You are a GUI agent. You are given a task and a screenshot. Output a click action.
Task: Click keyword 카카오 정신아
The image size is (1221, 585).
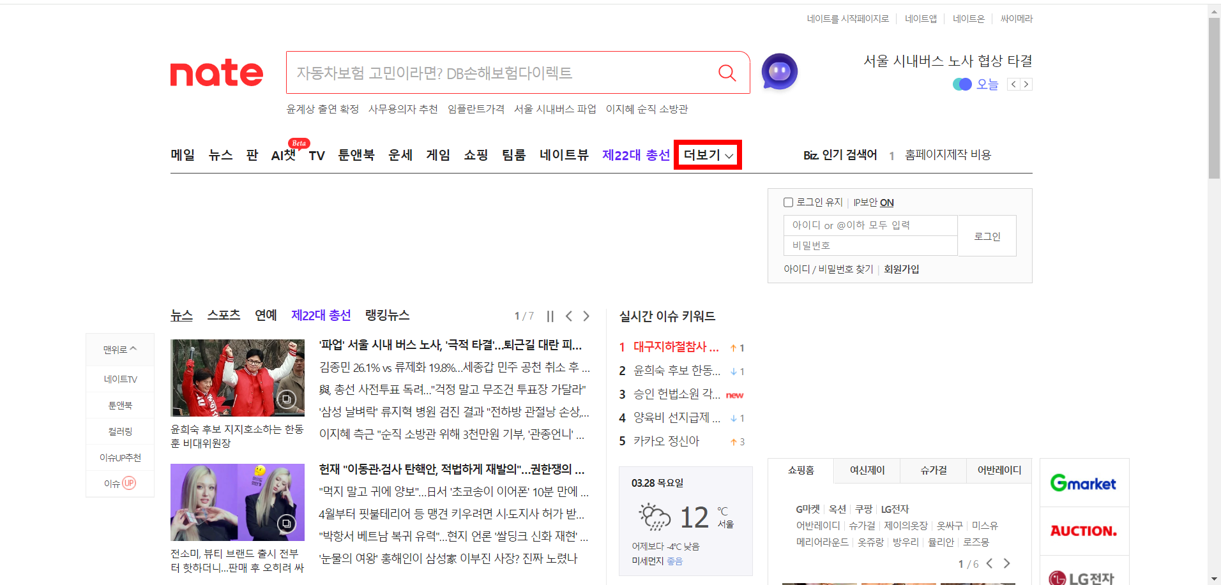point(666,441)
